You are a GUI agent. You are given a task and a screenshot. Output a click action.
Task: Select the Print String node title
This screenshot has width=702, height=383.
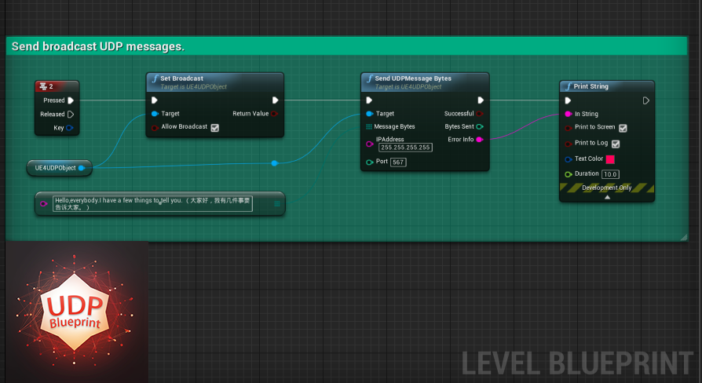click(x=591, y=86)
